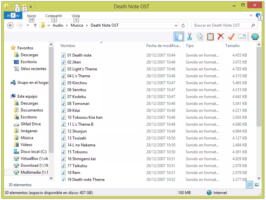Sort files by the Nombre column
This screenshot has width=266, height=200.
68,46
